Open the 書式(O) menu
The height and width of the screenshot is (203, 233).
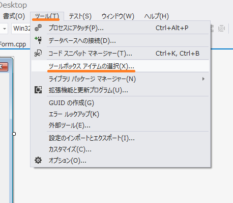[14, 16]
